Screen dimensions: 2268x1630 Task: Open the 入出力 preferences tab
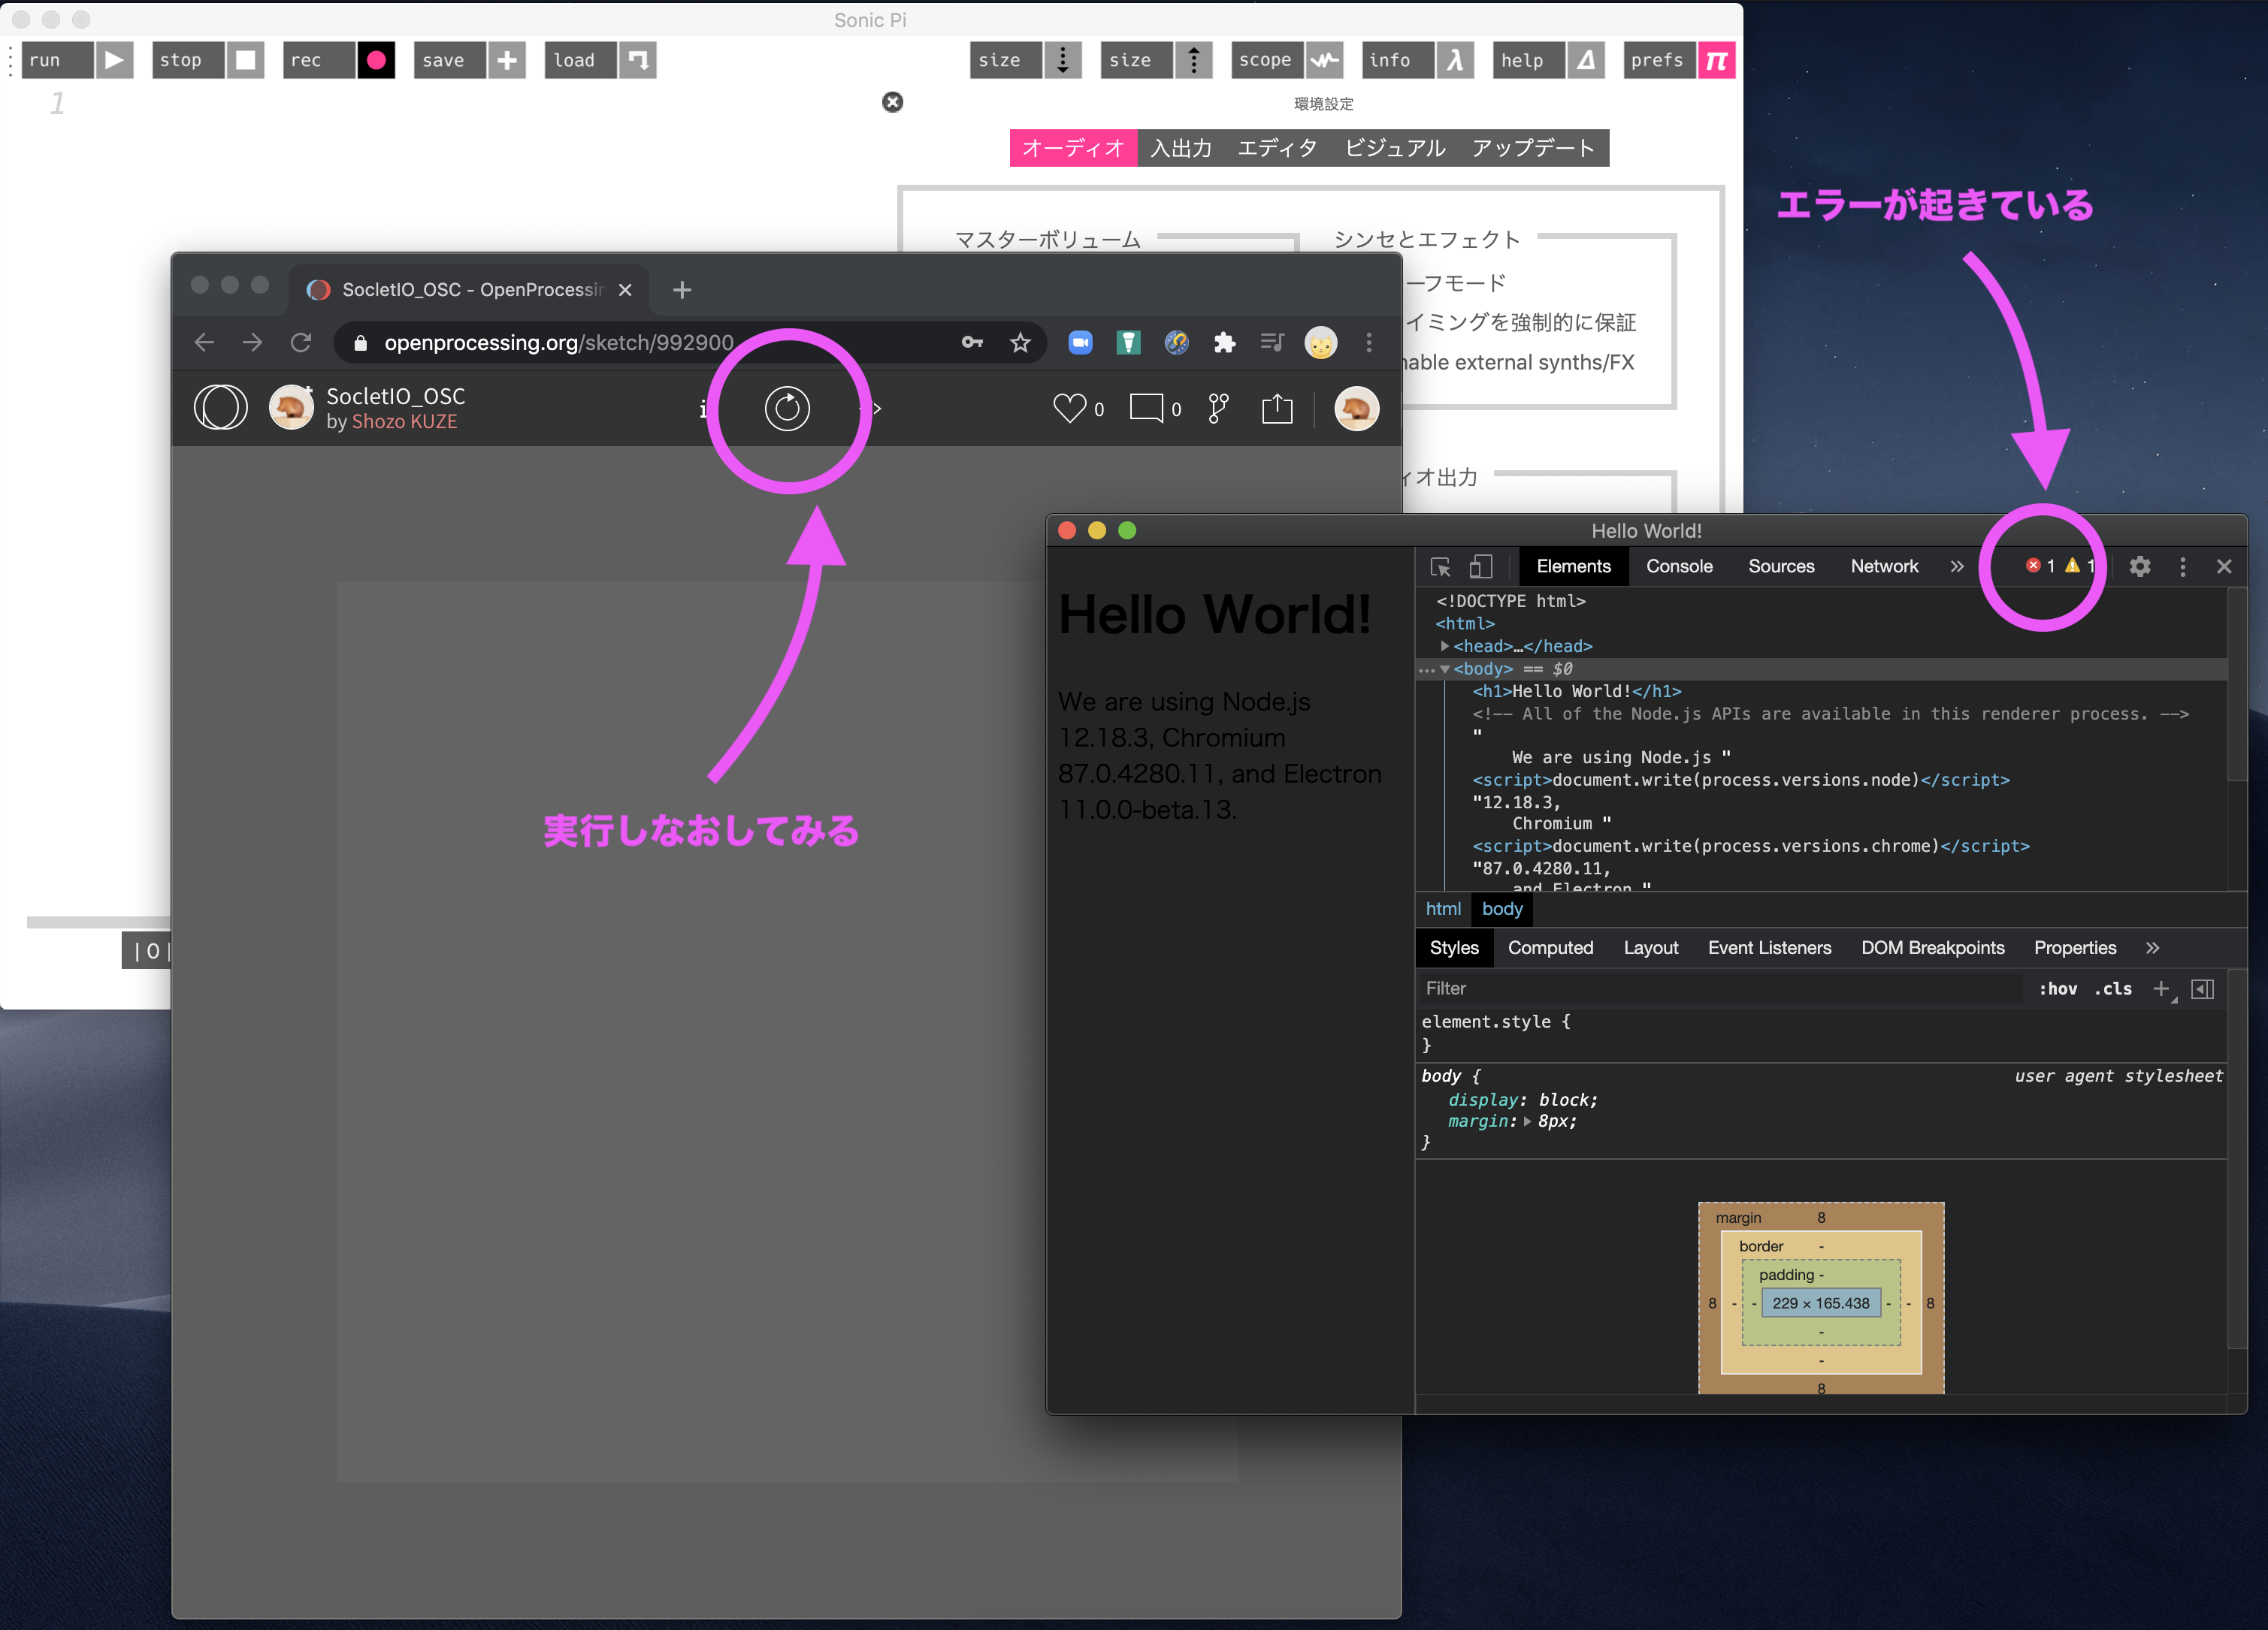(x=1181, y=148)
